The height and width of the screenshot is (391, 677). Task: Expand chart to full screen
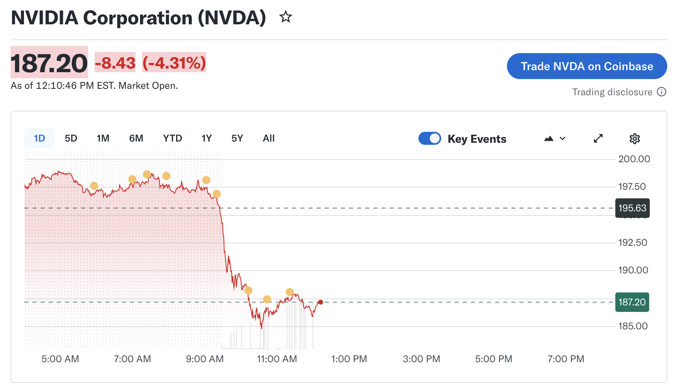(x=598, y=139)
